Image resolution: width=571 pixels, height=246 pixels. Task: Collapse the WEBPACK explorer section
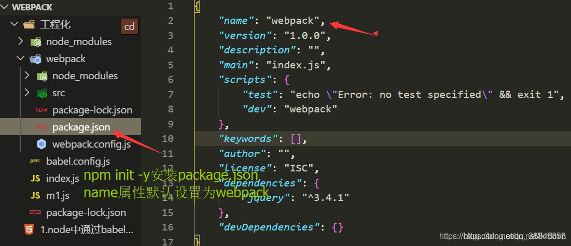click(5, 7)
